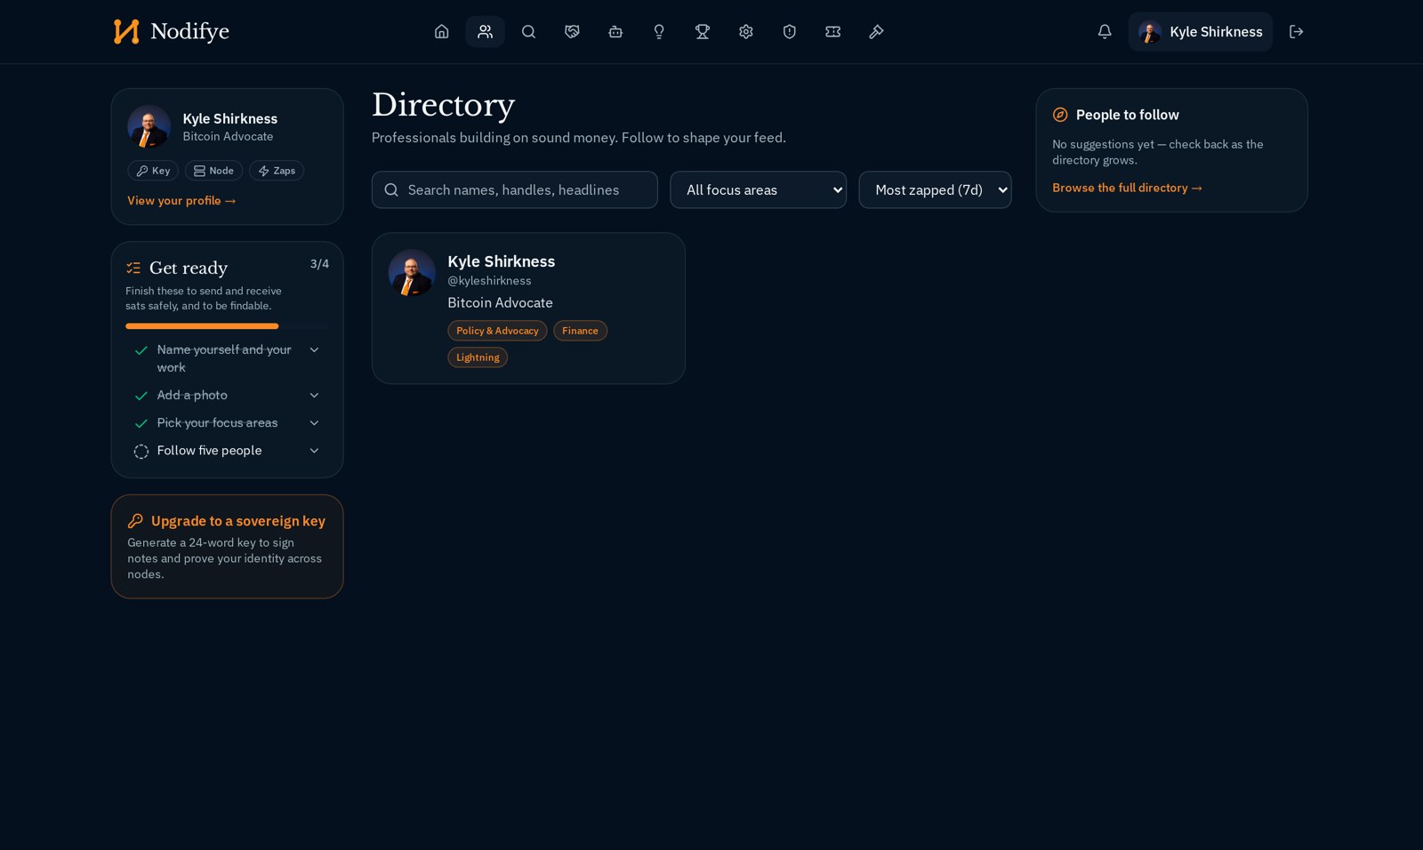Click the Get ready progress bar

[x=227, y=326]
